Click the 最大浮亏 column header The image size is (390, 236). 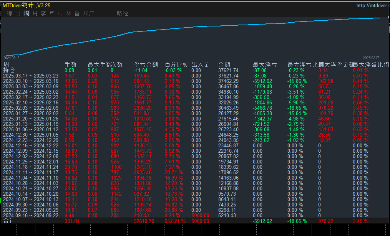(265, 65)
